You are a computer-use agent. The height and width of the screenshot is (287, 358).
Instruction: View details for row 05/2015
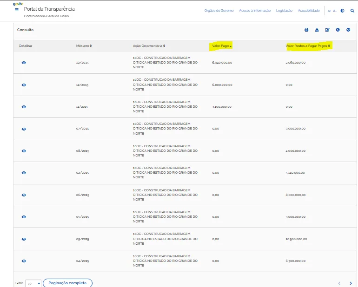24,217
